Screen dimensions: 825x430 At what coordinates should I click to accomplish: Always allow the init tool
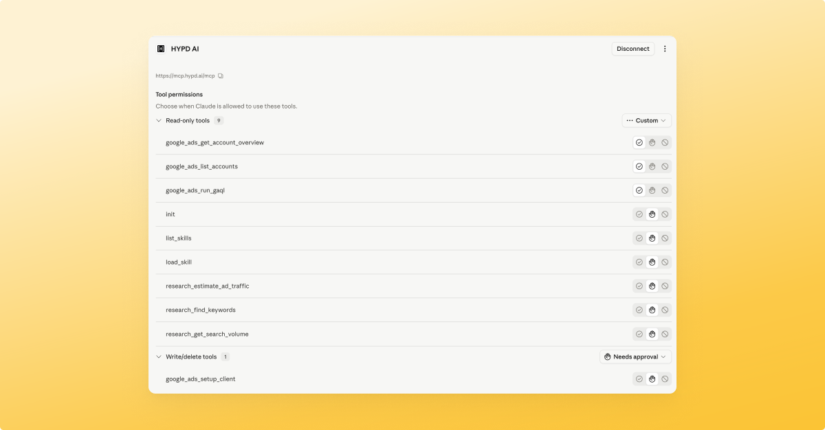[x=639, y=214]
